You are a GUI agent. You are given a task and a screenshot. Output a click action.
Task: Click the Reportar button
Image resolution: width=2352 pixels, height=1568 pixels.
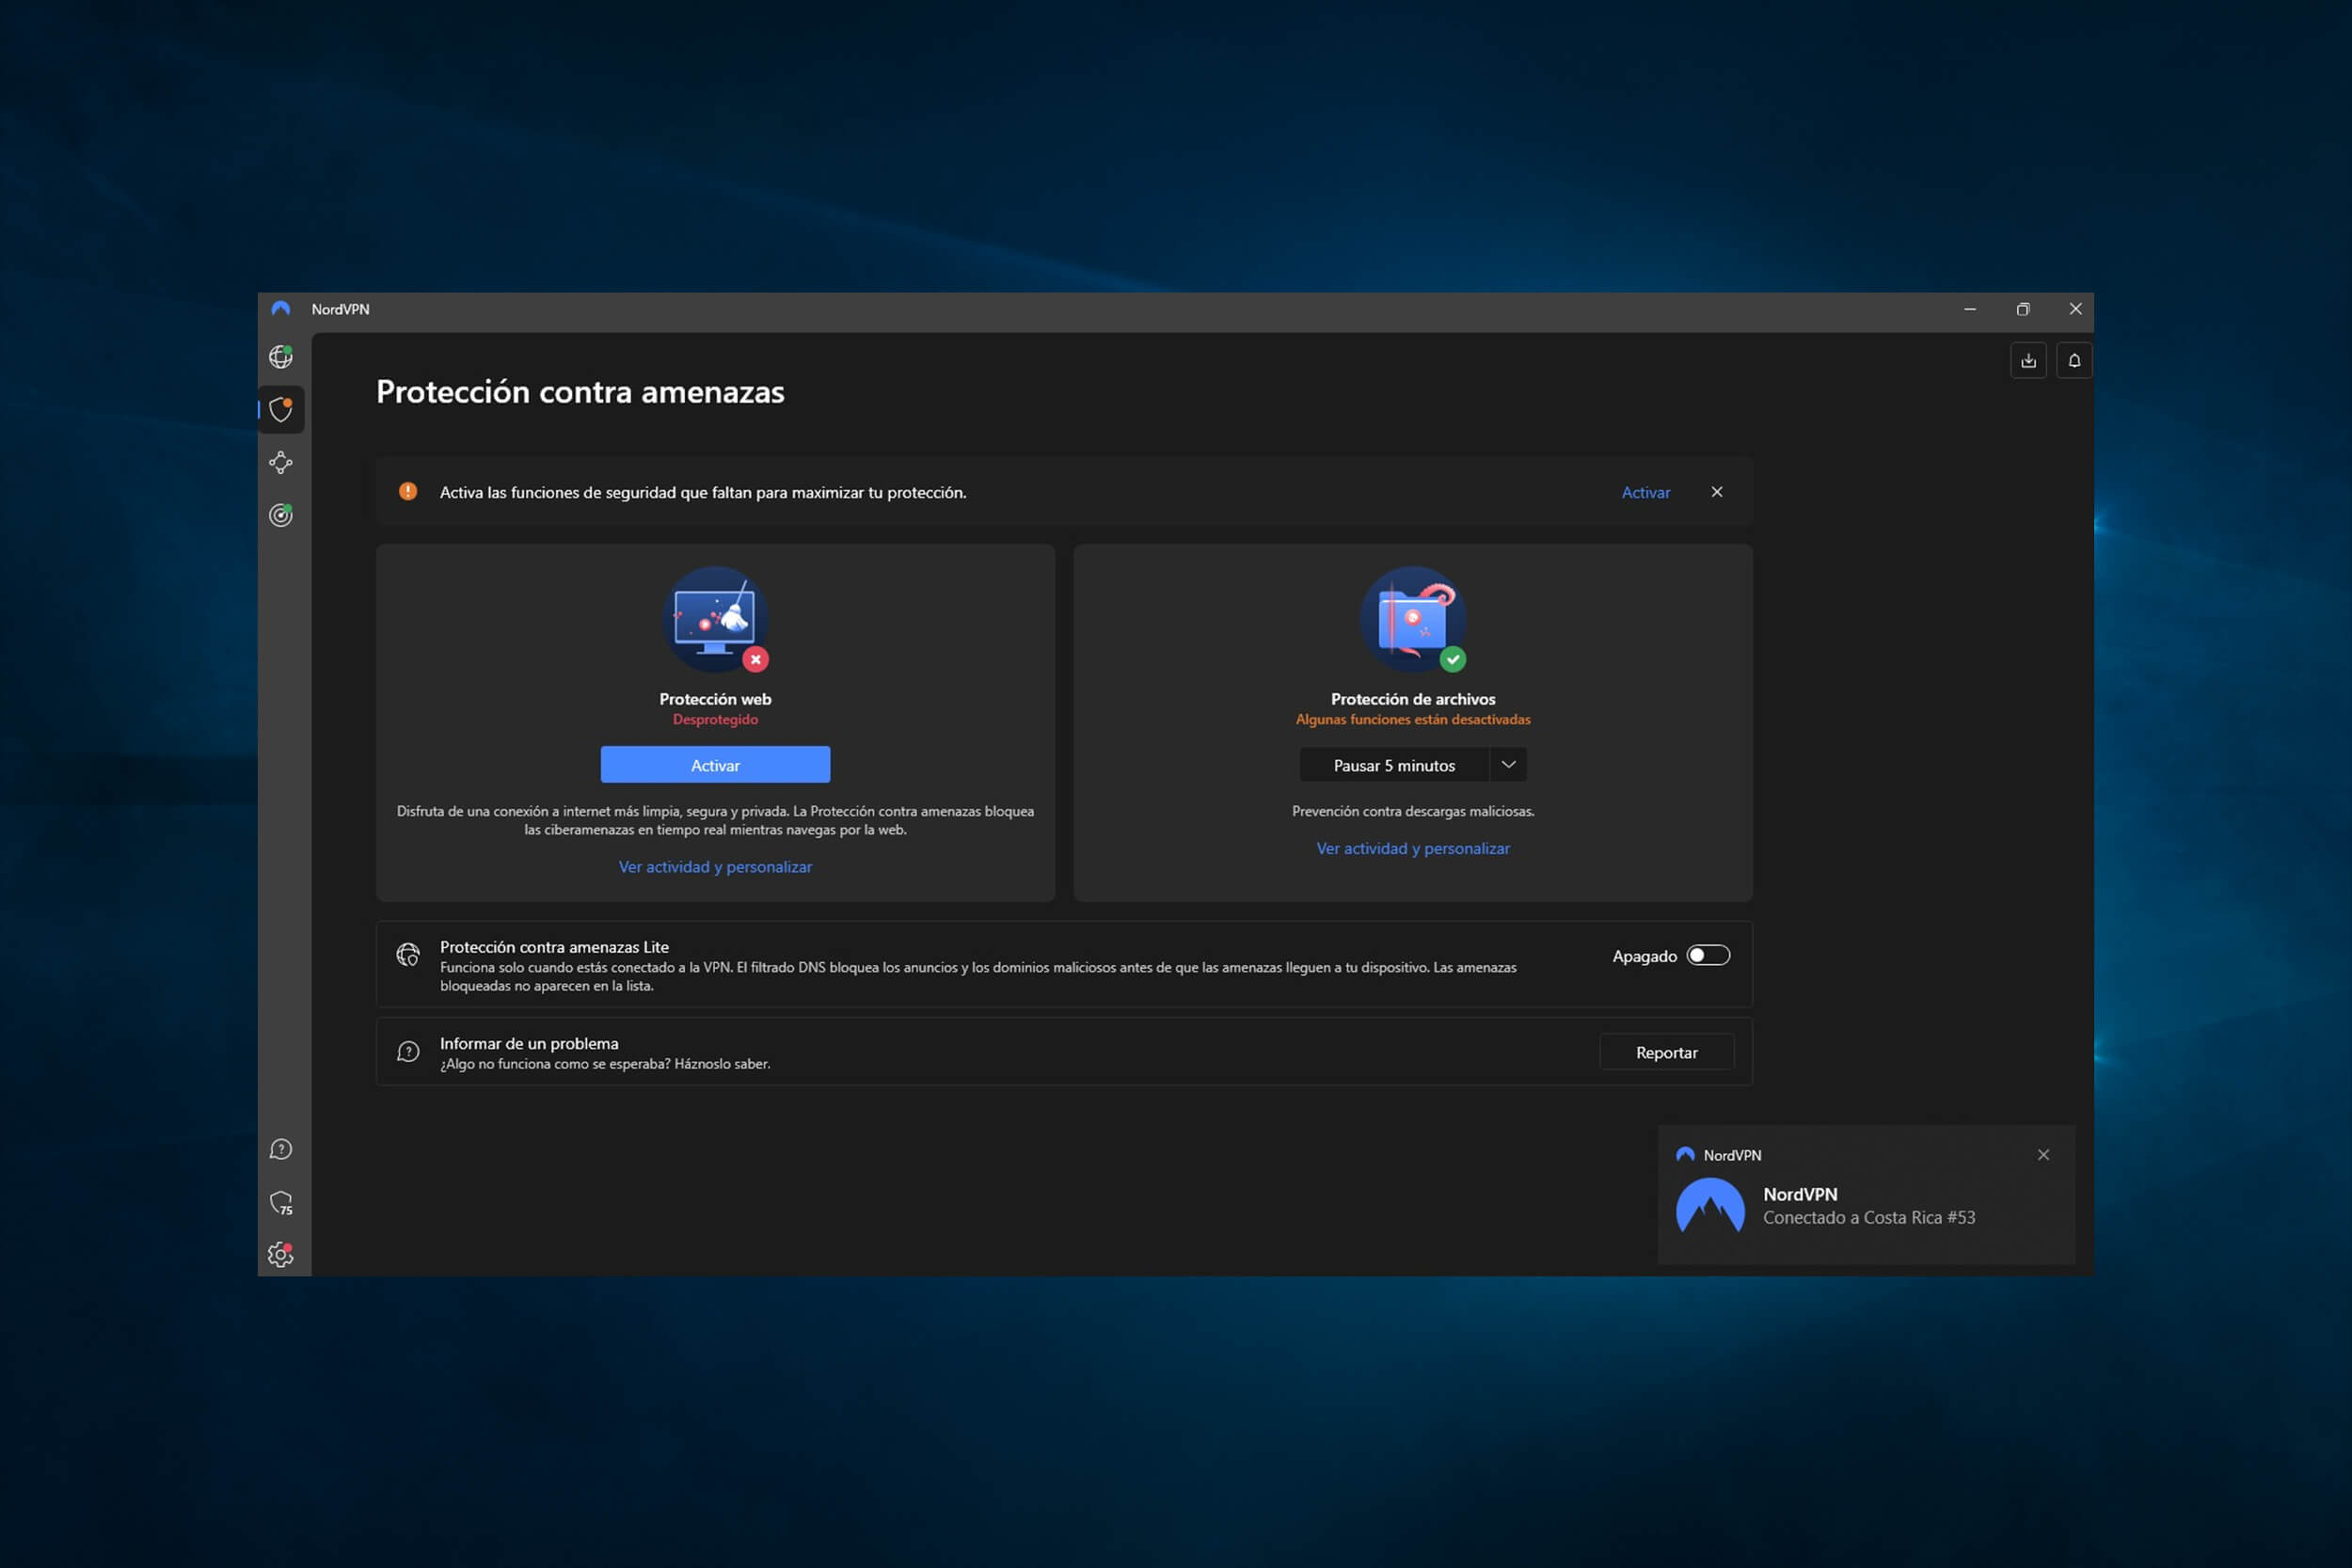(1666, 1052)
